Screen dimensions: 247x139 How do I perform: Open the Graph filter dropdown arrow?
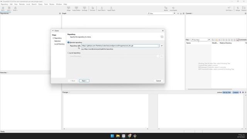coord(174,14)
